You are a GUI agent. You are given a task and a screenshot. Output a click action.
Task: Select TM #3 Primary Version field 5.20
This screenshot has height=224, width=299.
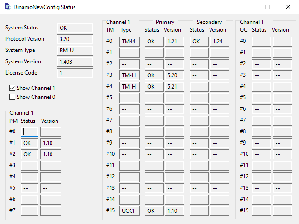pos(174,75)
